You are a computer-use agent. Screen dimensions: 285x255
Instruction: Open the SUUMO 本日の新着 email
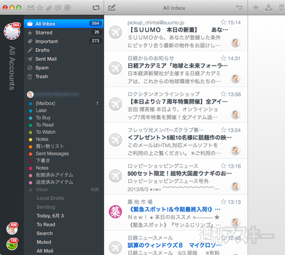coord(176,33)
